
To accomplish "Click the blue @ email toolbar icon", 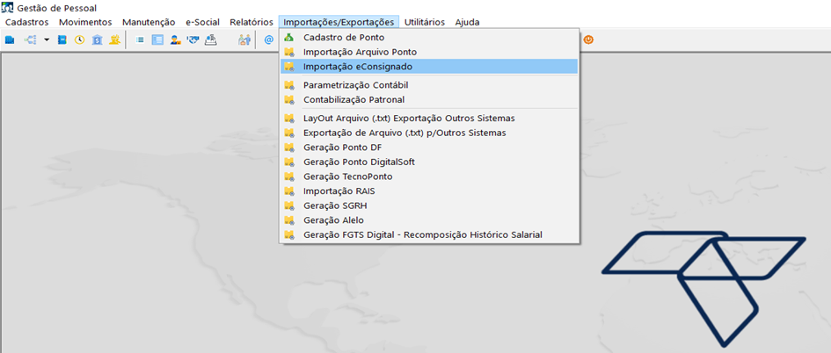I will click(269, 40).
